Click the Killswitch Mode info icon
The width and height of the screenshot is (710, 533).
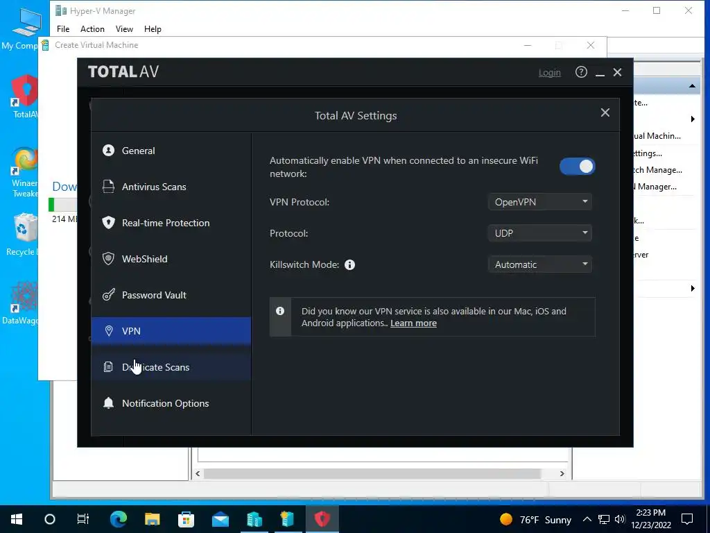click(x=349, y=264)
